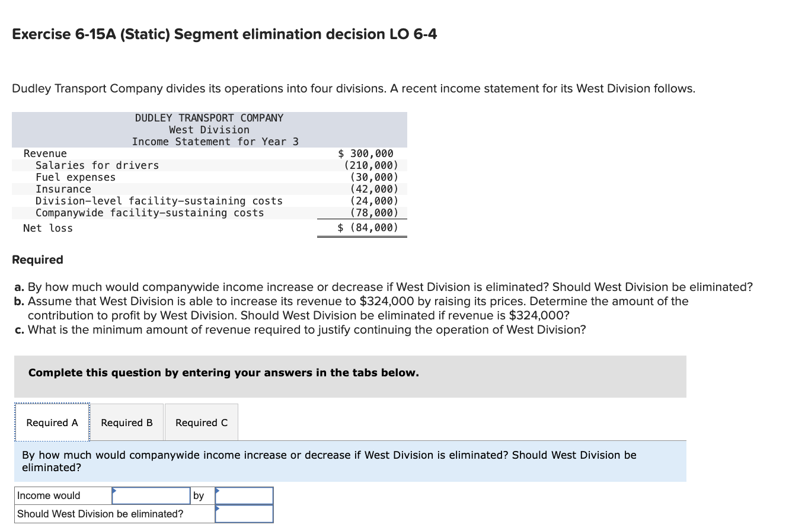Select requirement c question text
Viewport: 805px width, 531px height.
click(299, 330)
